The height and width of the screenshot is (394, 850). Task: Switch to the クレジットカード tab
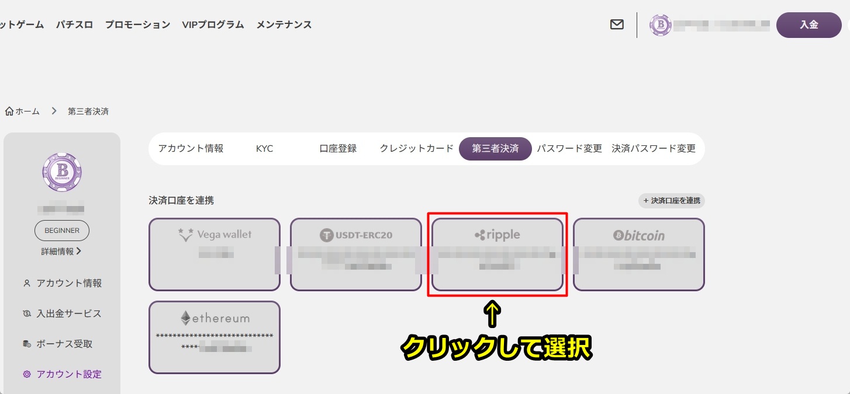[416, 148]
